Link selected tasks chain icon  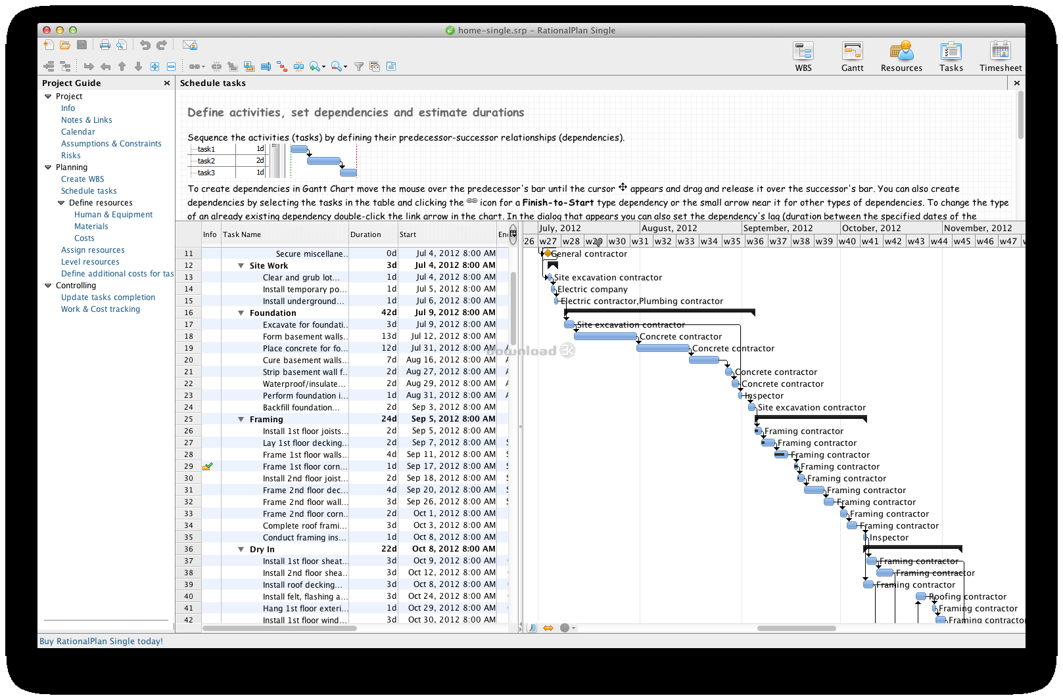coord(194,66)
